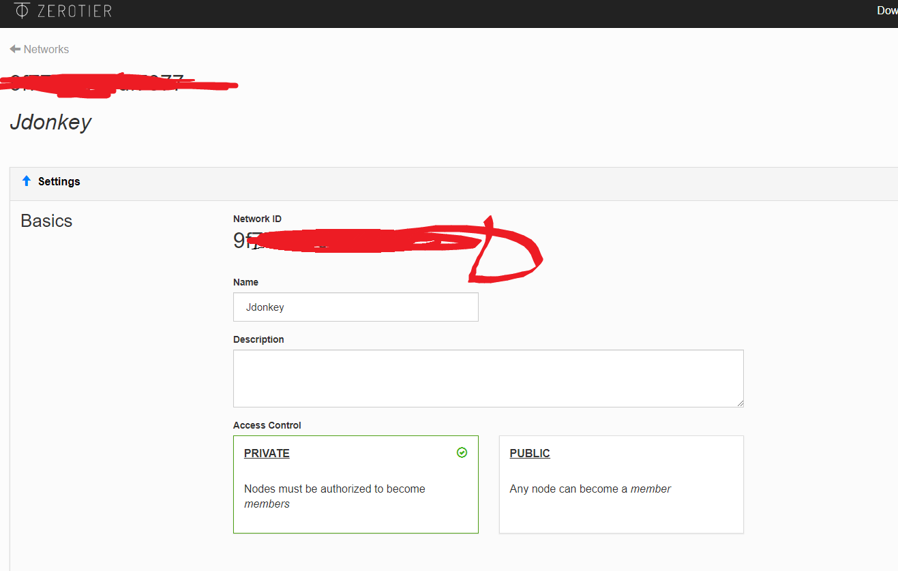
Task: Click 'Nodes must be authorized' description text
Action: click(x=335, y=496)
